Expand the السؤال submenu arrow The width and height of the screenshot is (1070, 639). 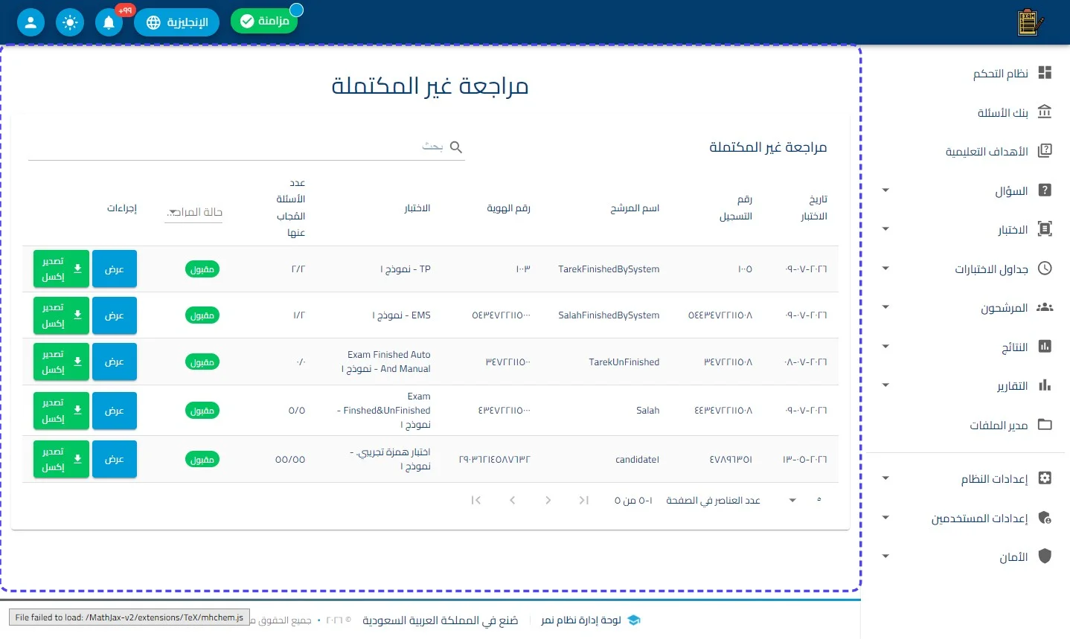(885, 190)
